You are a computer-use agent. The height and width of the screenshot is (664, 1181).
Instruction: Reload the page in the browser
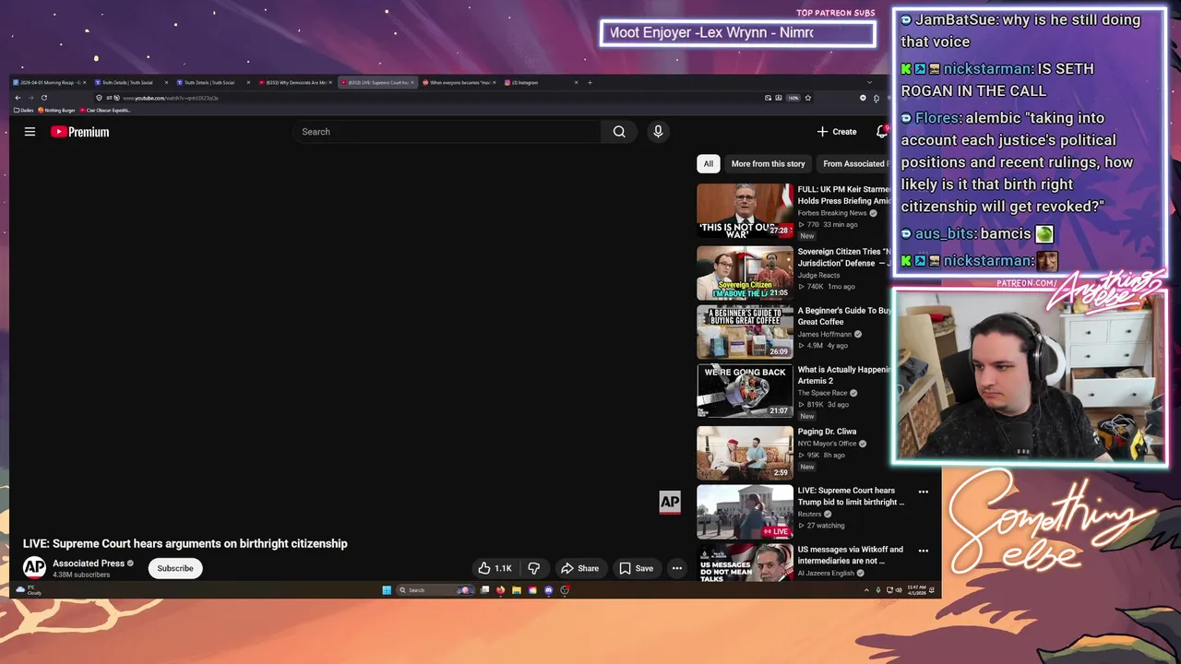44,98
